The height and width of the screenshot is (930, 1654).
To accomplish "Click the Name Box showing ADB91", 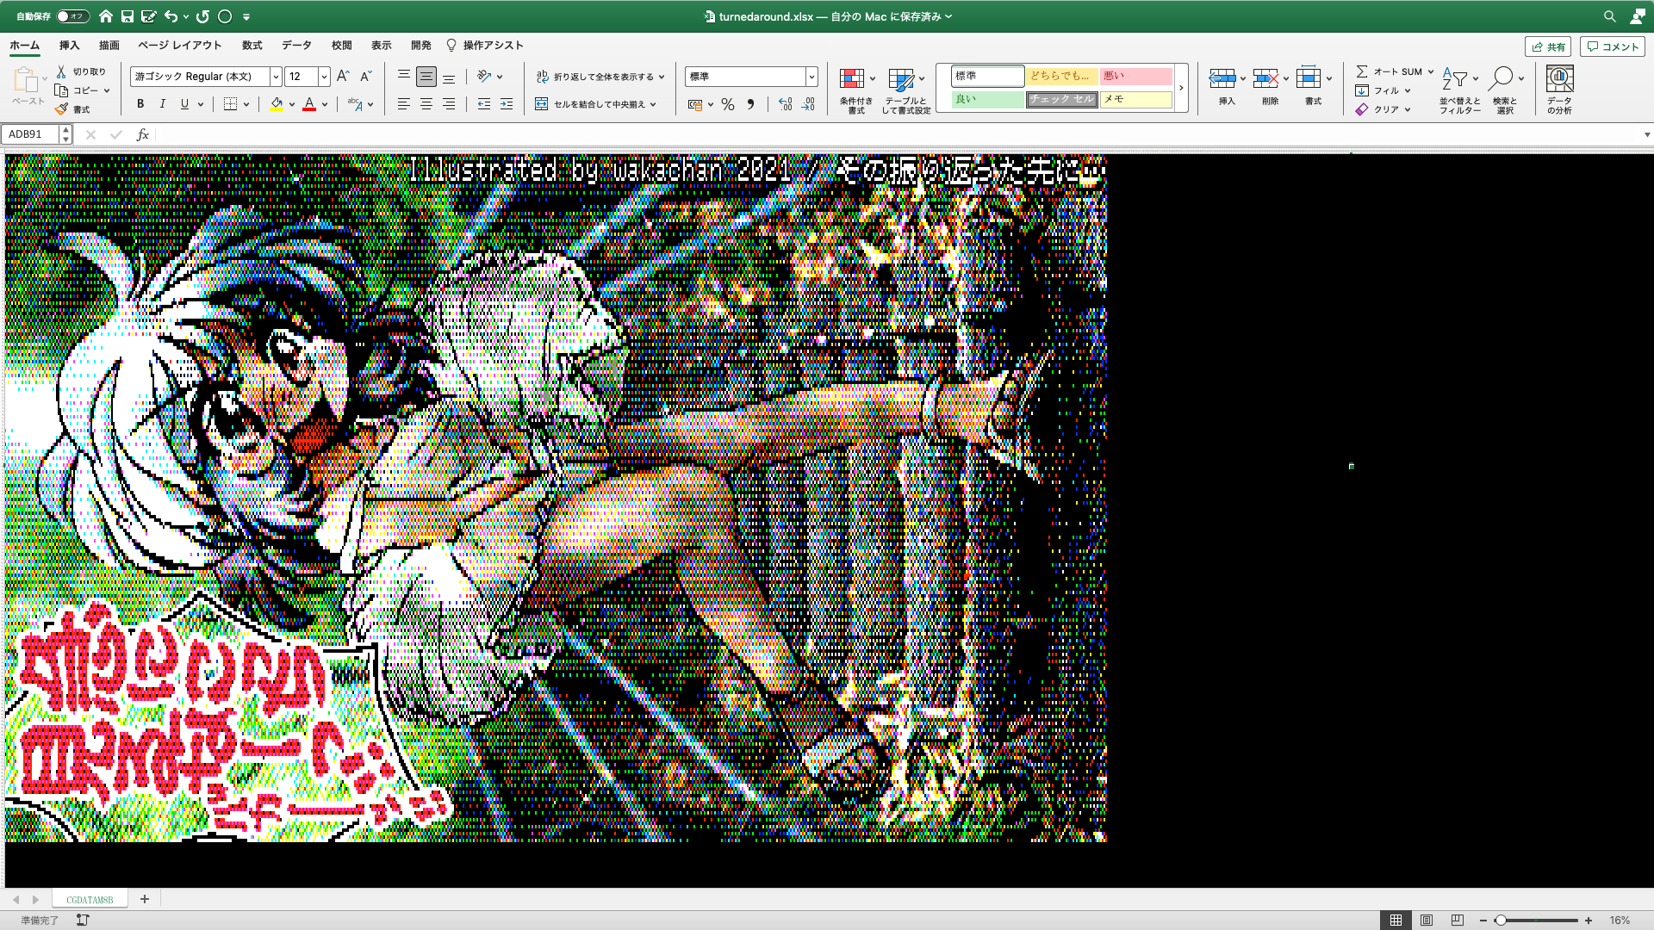I will tap(31, 134).
